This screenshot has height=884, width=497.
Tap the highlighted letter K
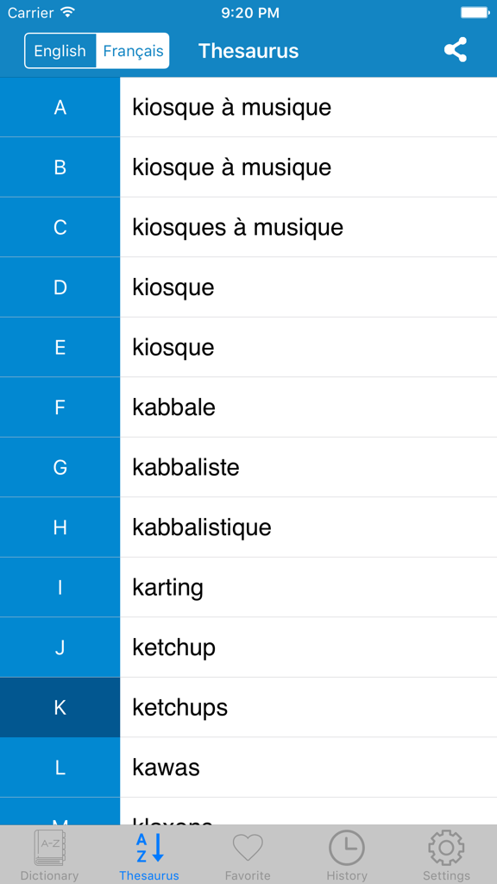pyautogui.click(x=60, y=706)
